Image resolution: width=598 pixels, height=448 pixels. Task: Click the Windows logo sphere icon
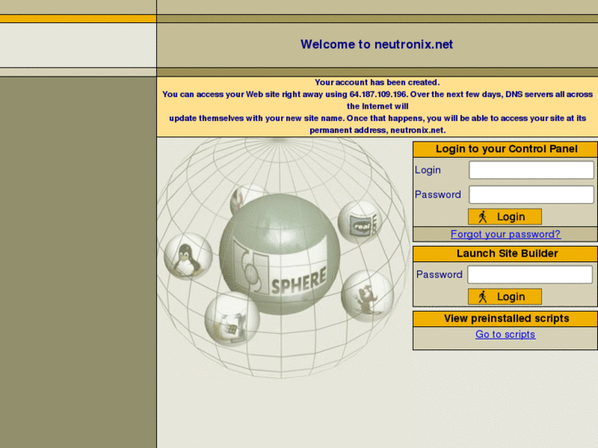232,319
